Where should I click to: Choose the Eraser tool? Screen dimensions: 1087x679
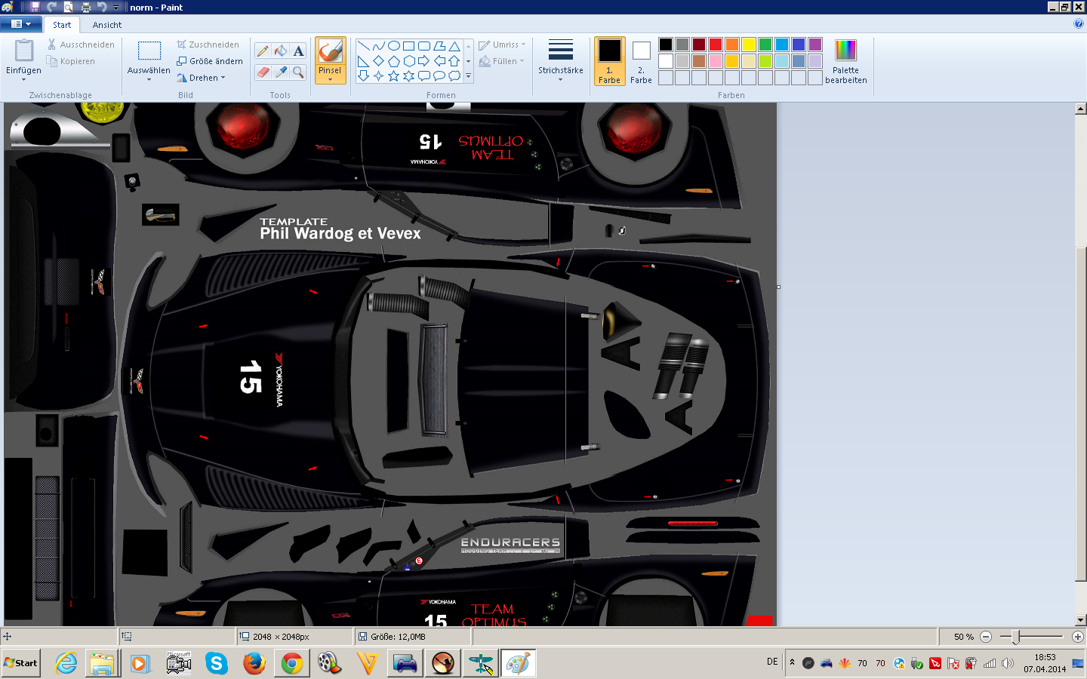[263, 72]
